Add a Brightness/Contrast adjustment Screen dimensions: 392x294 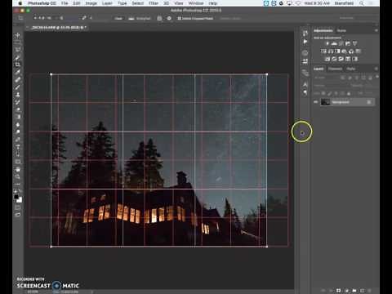[x=327, y=43]
